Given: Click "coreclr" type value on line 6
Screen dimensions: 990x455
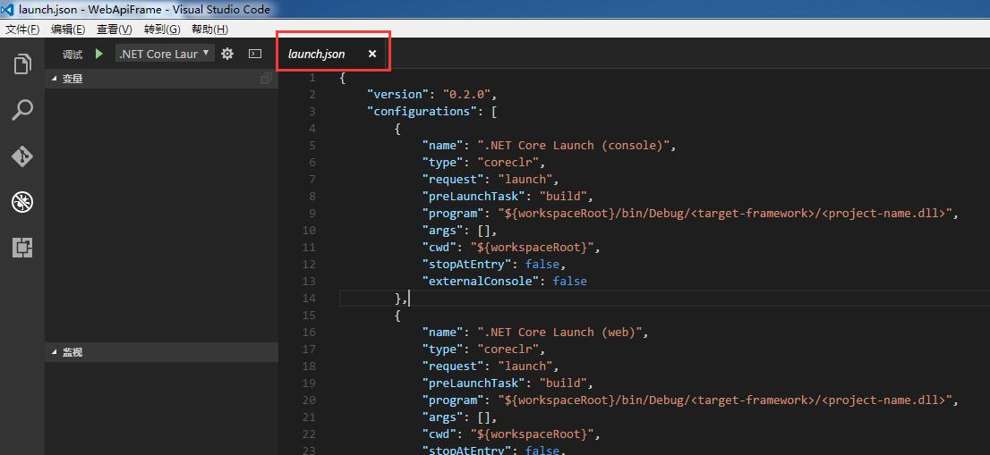Looking at the screenshot, I should (x=508, y=163).
